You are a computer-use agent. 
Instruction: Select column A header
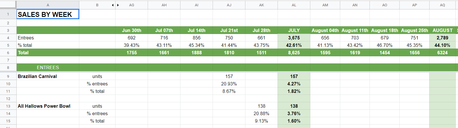pos(48,5)
